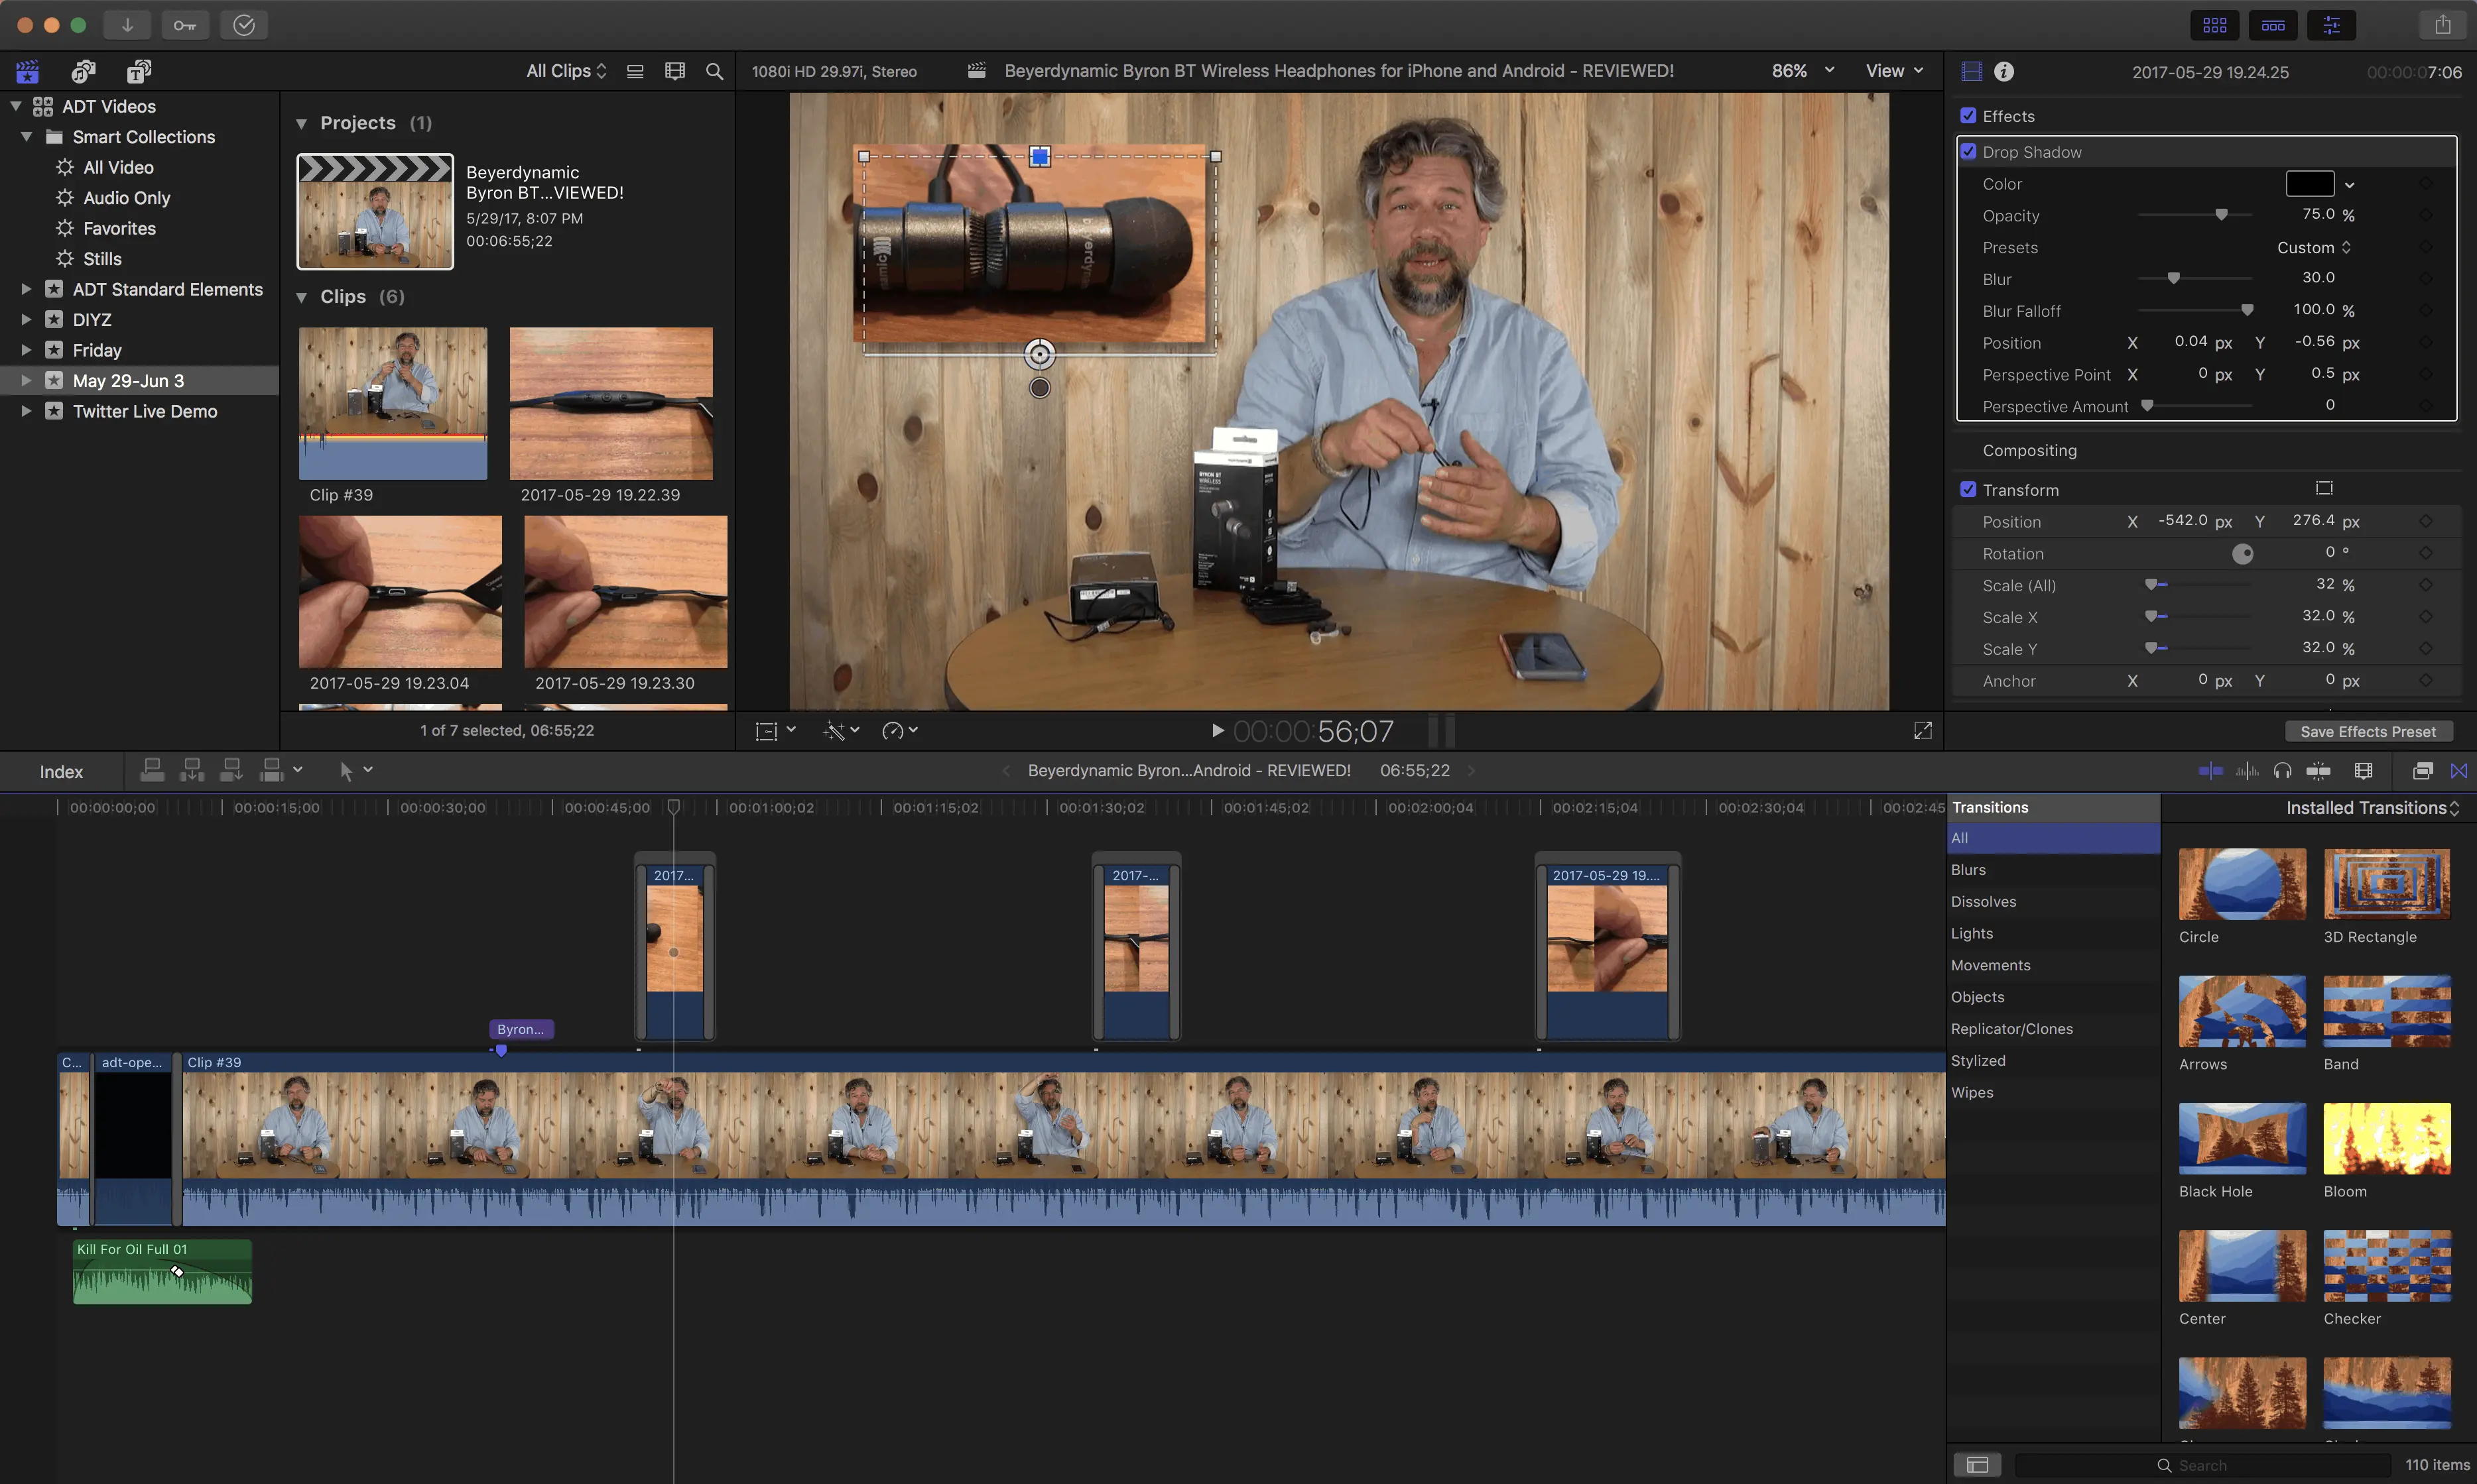Open the info inspector icon
This screenshot has height=1484, width=2477.
(2003, 71)
